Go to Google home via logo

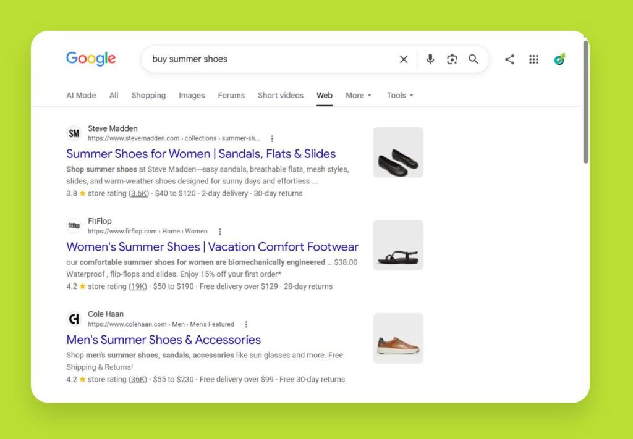91,59
